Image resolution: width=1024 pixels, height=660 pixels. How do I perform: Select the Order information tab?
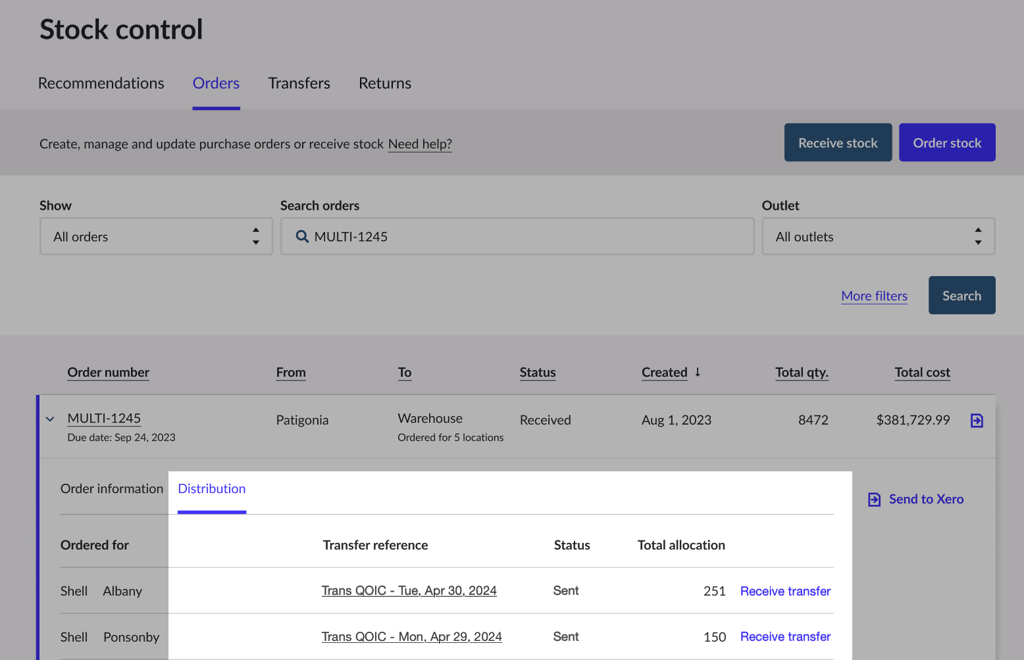pyautogui.click(x=112, y=489)
